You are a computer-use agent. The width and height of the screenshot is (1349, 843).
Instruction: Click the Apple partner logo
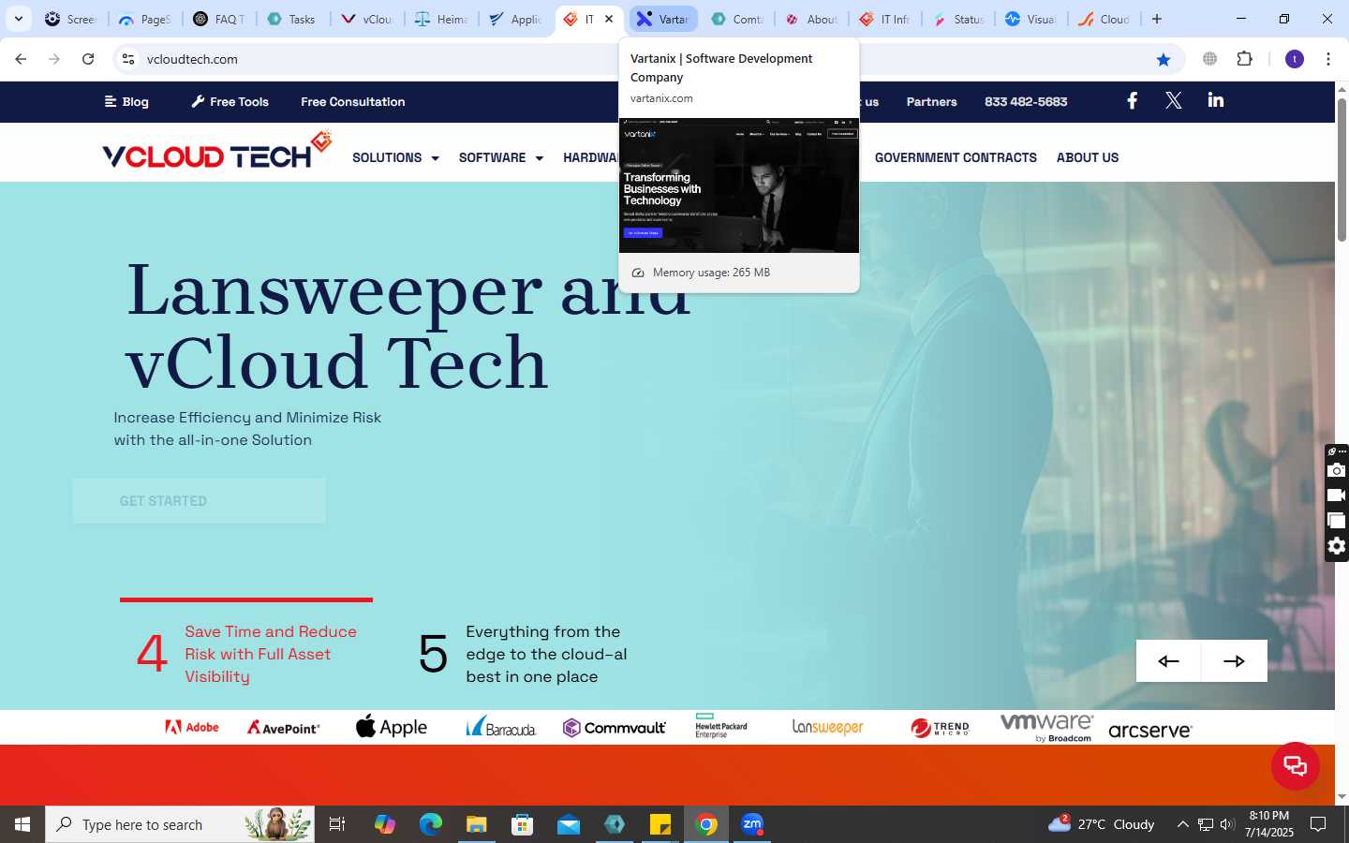pyautogui.click(x=392, y=727)
